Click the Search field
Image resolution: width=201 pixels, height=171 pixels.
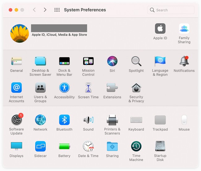pyautogui.click(x=171, y=10)
